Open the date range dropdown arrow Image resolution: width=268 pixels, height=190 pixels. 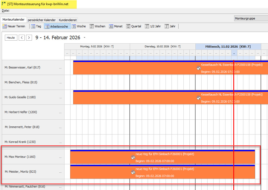tap(85, 38)
